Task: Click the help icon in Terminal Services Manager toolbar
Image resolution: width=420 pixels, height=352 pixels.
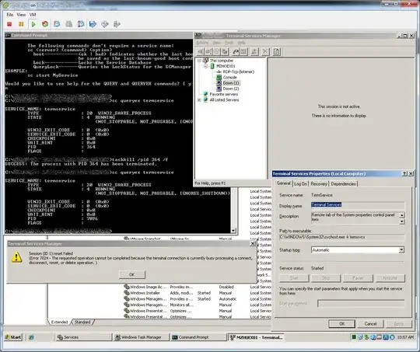Action: (277, 51)
